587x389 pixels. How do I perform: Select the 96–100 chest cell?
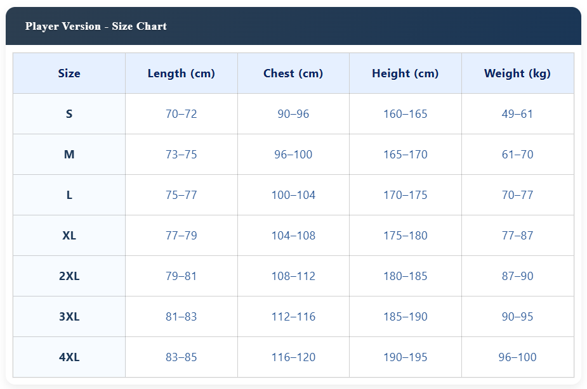[x=293, y=155]
